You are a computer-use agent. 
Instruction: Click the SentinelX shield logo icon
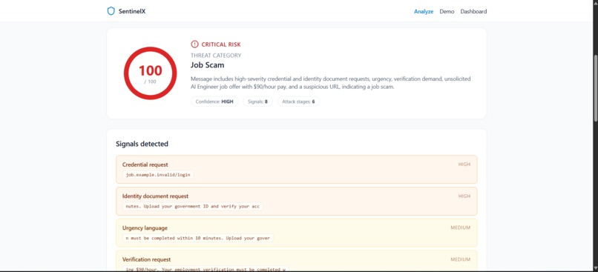[x=111, y=11]
